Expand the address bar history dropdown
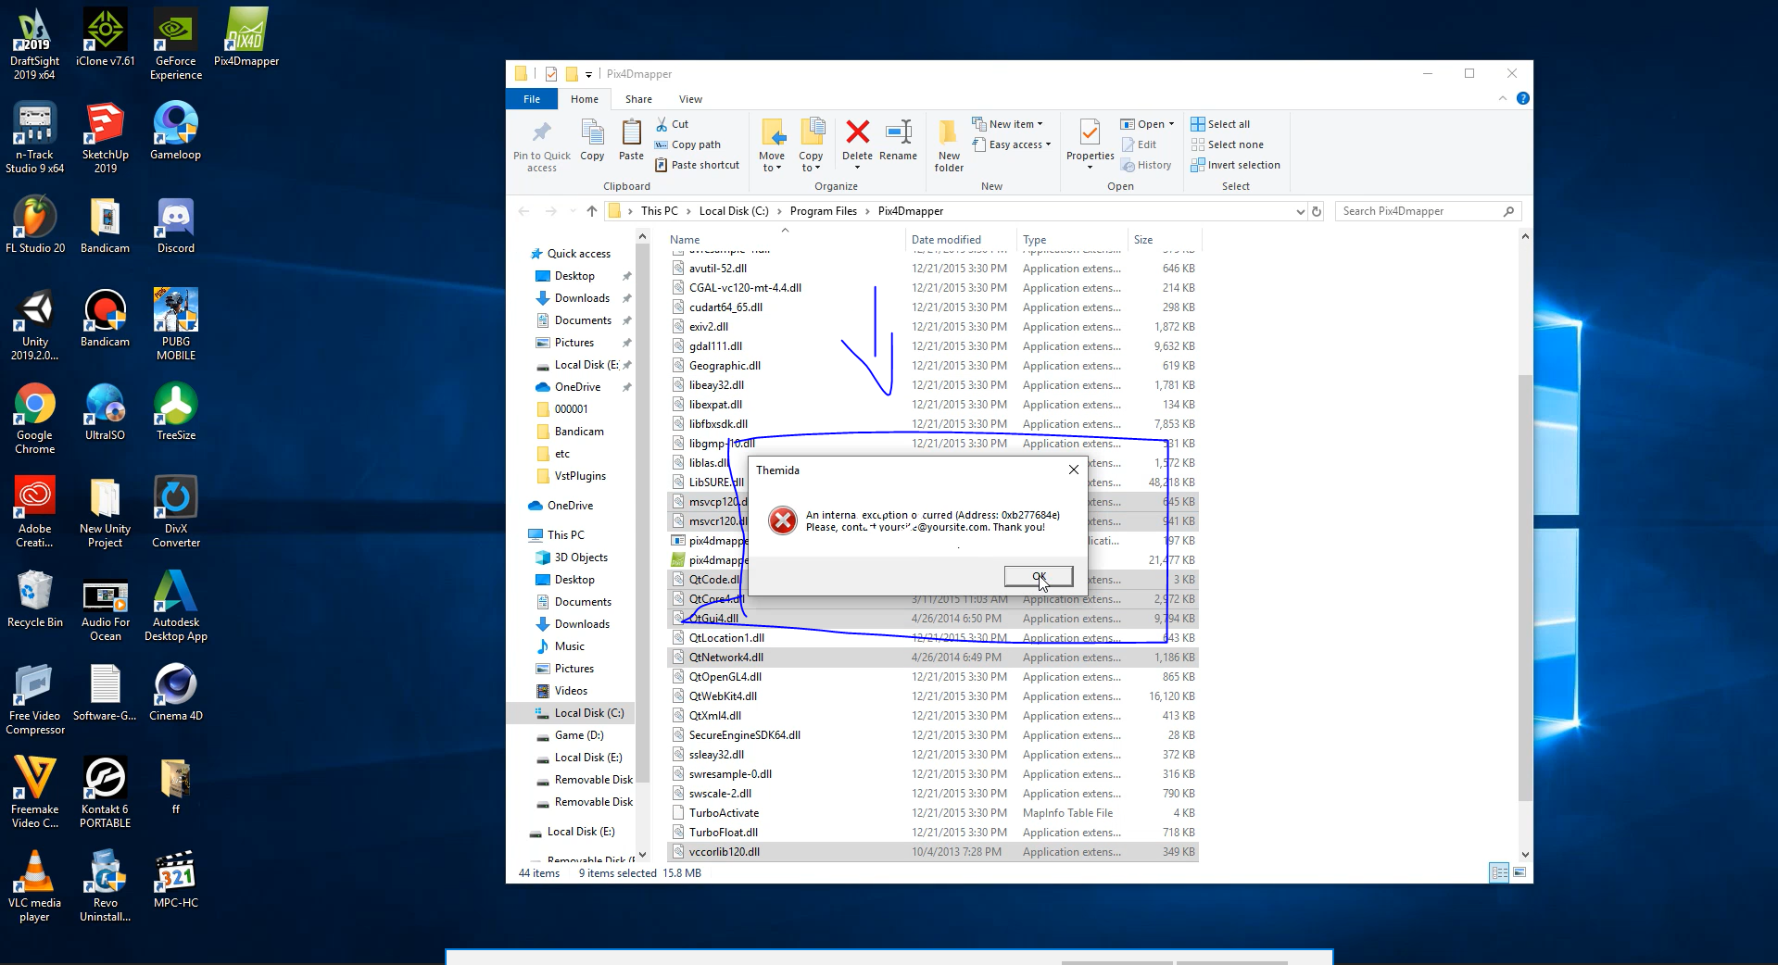The height and width of the screenshot is (965, 1778). tap(1300, 211)
